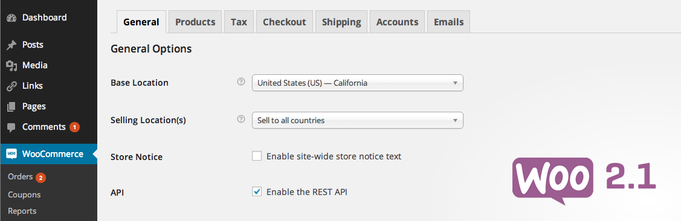Uncheck the Enable the REST API checkbox
Image resolution: width=681 pixels, height=221 pixels.
257,191
